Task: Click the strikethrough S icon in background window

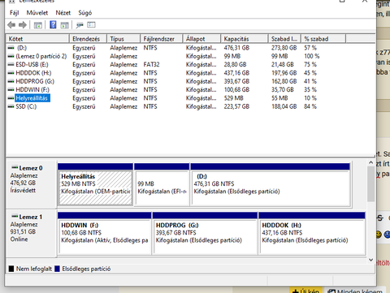Action: (x=380, y=218)
